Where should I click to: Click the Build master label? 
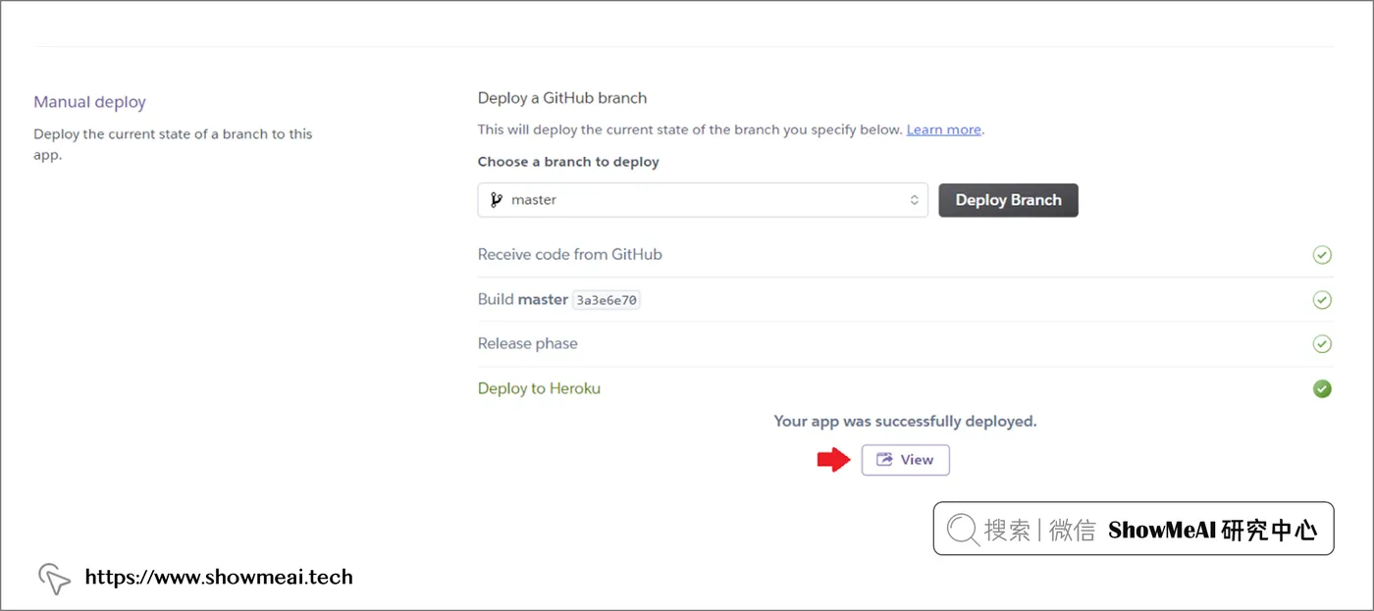pos(522,299)
